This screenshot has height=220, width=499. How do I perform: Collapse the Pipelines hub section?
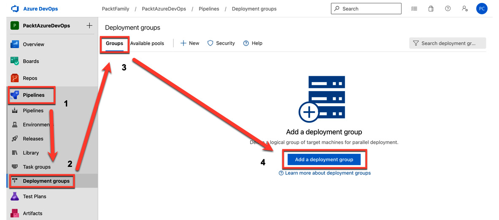pos(33,95)
